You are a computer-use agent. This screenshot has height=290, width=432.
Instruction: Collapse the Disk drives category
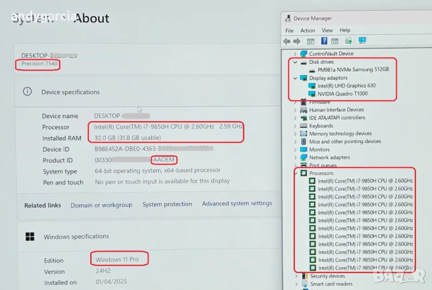pos(295,62)
